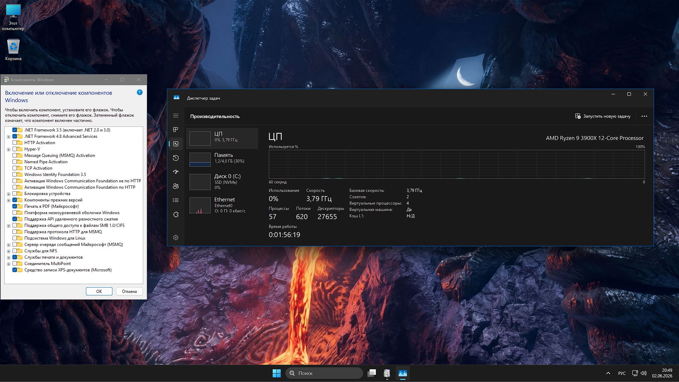Expand 'Службы для NFS' node
The image size is (679, 382).
tap(8, 251)
